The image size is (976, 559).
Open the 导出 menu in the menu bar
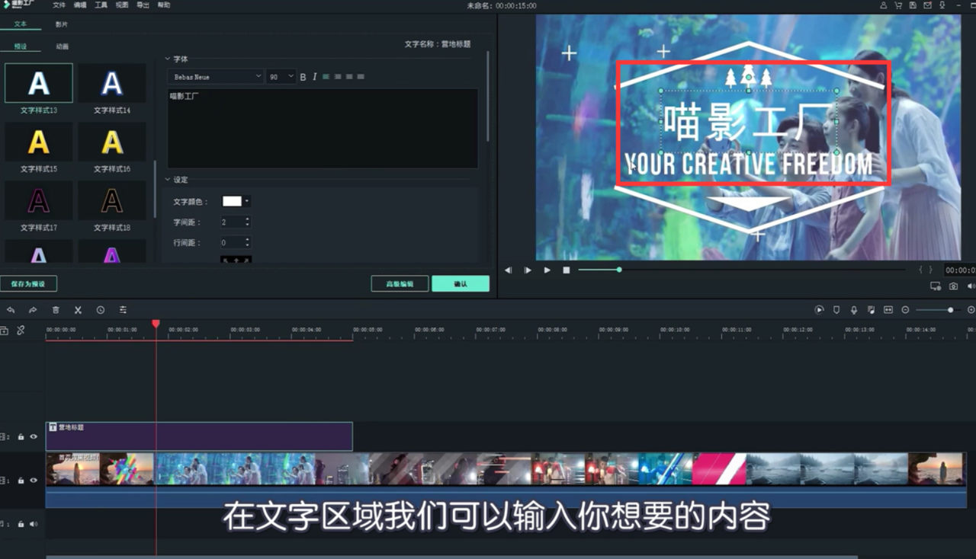[142, 5]
